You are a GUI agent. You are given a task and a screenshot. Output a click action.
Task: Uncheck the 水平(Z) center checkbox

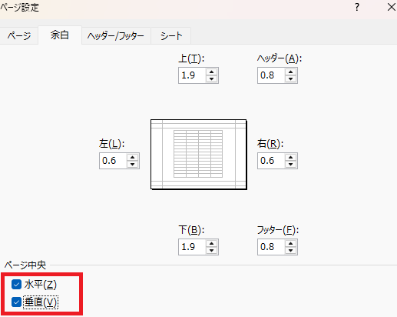tap(16, 285)
